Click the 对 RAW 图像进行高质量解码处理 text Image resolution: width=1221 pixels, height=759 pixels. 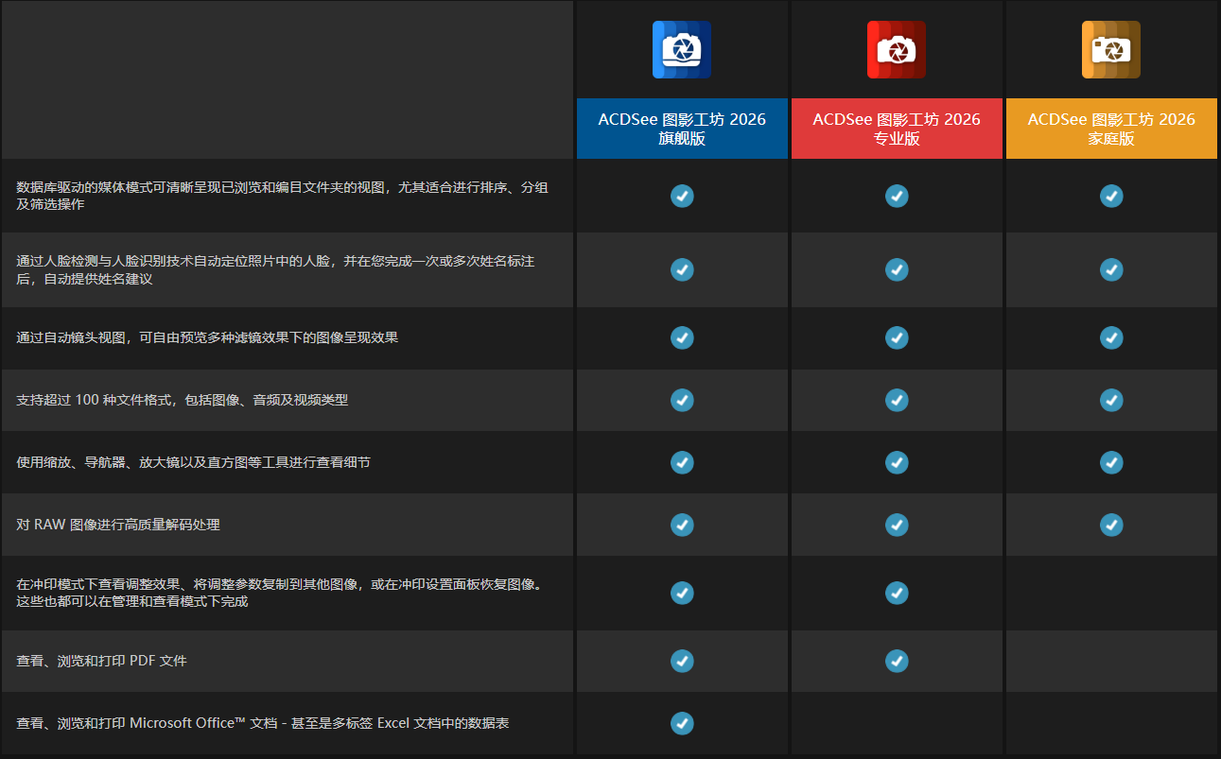(x=118, y=525)
